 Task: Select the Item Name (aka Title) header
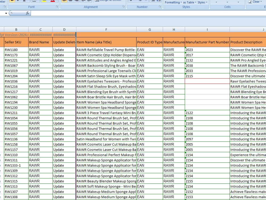point(106,42)
